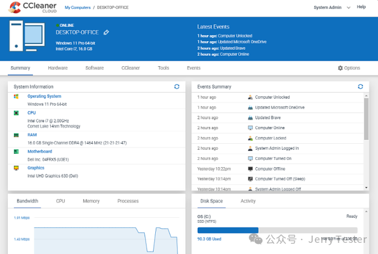The image size is (378, 254).
Task: Click the Computer Locked user icon
Action: pyautogui.click(x=250, y=138)
